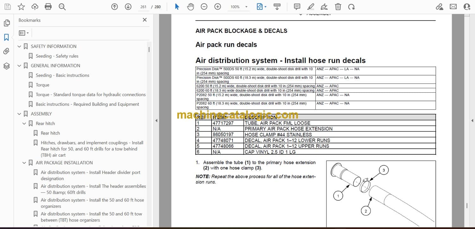
Task: Zoom out with the minus button
Action: coord(204,7)
